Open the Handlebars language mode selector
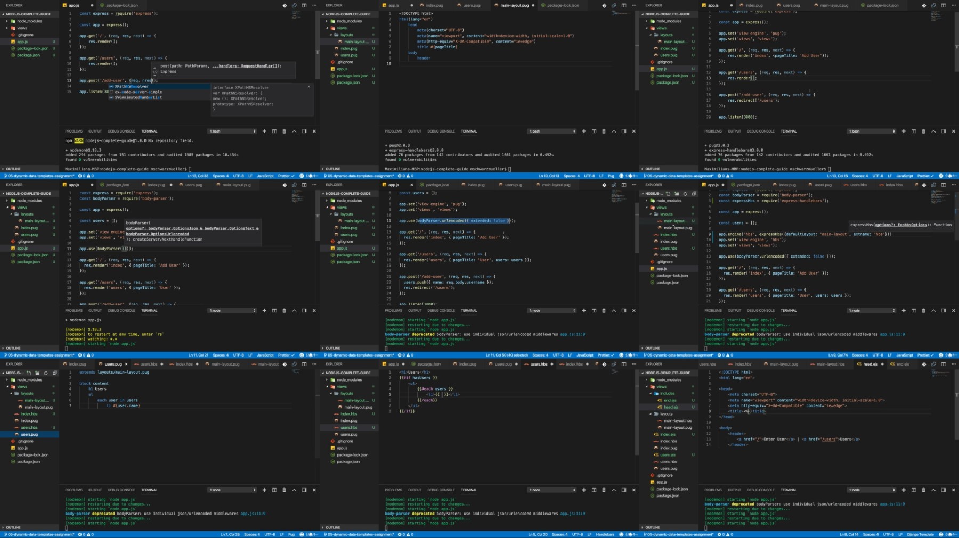 pos(605,534)
